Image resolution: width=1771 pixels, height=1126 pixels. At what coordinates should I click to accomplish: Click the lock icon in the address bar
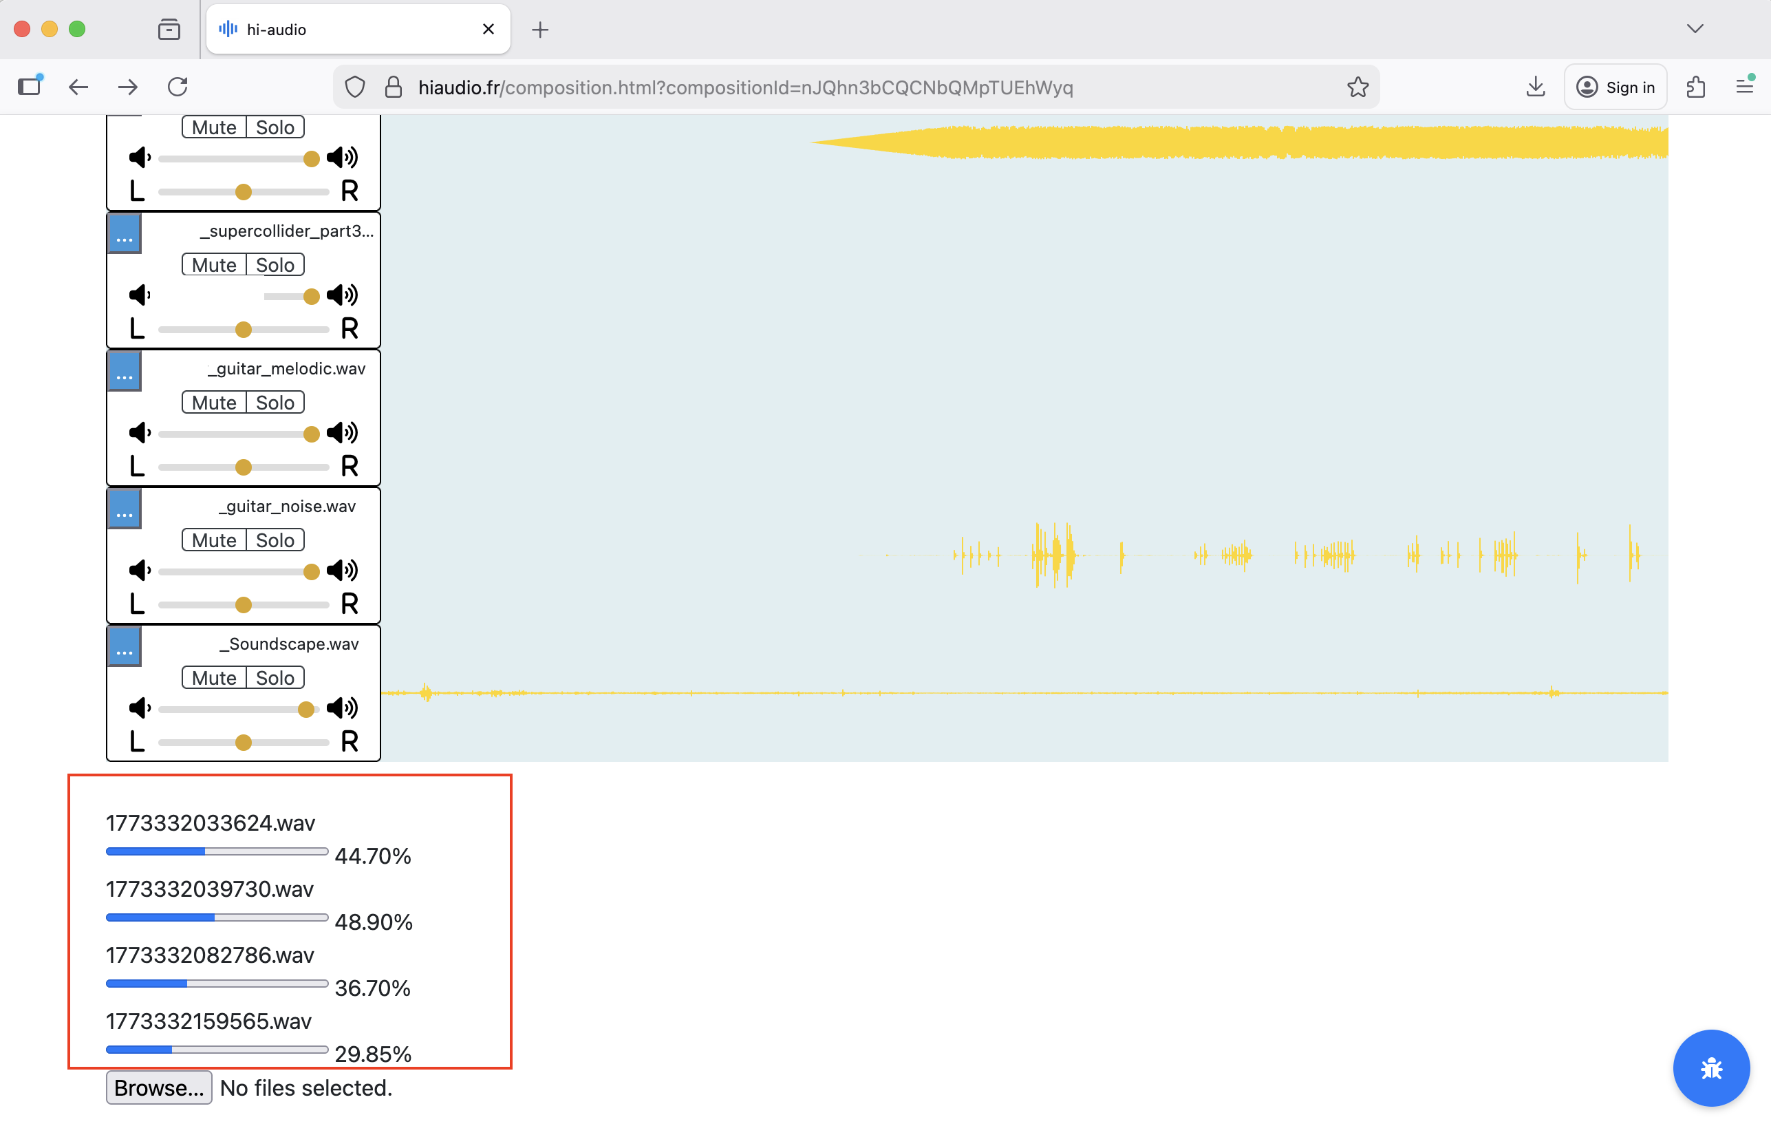[x=394, y=86]
